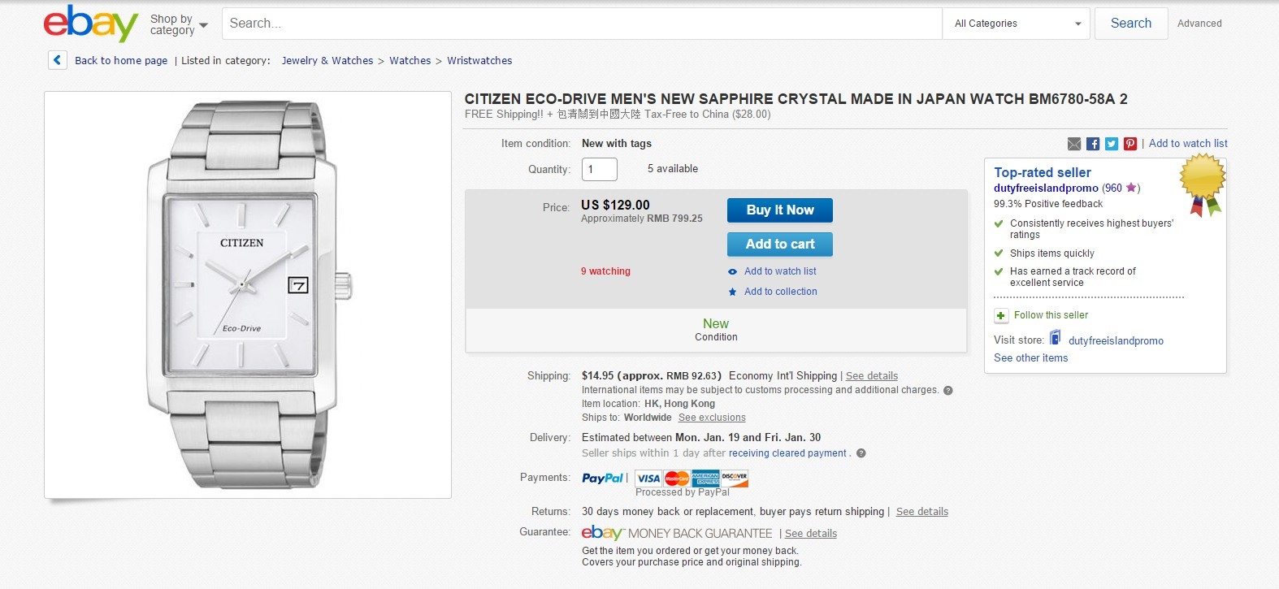This screenshot has width=1279, height=589.
Task: Open help icon beside cleared payment
Action: 861,453
